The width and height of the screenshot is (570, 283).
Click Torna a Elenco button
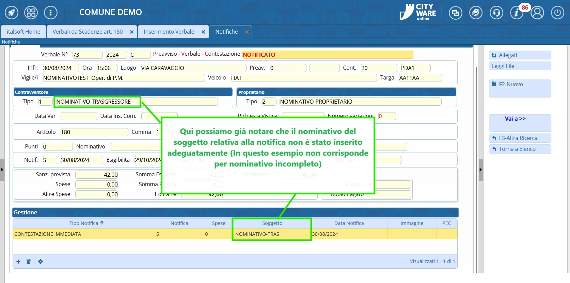click(x=520, y=149)
